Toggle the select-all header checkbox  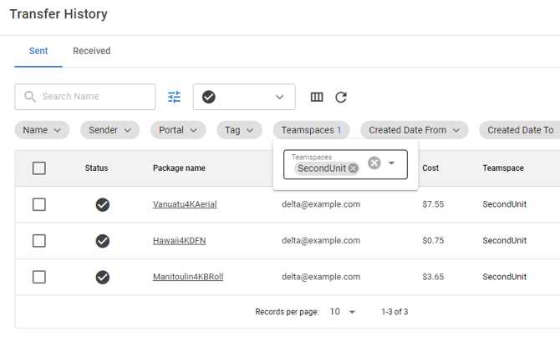pos(39,168)
